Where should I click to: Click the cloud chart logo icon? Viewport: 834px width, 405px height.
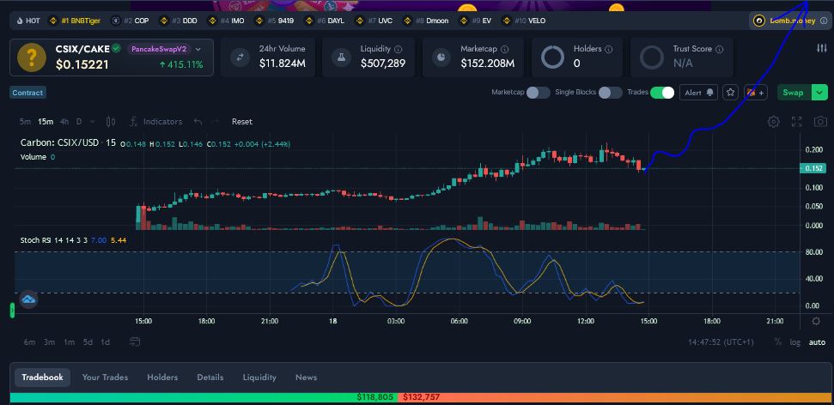point(28,299)
